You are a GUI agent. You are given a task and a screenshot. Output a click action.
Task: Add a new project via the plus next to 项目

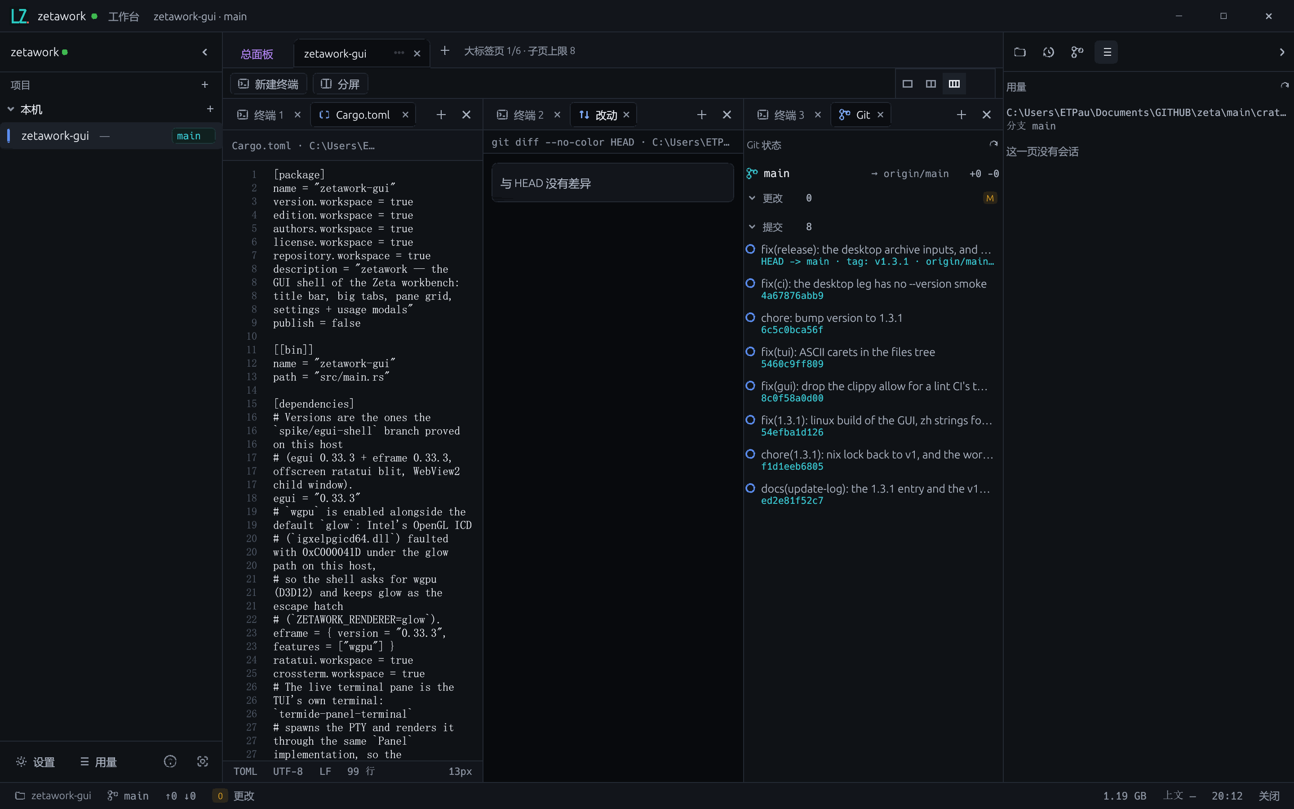(x=205, y=84)
